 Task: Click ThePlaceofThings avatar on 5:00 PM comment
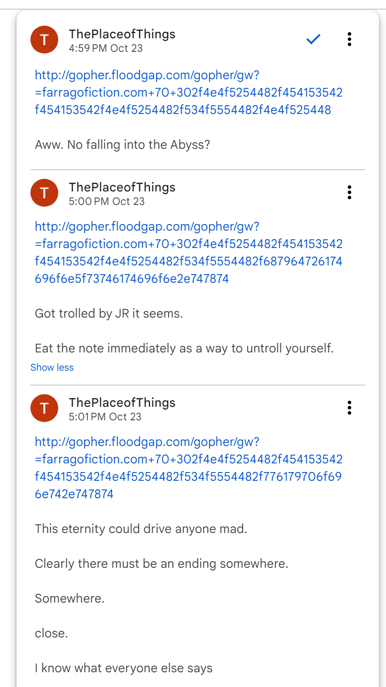(x=44, y=193)
